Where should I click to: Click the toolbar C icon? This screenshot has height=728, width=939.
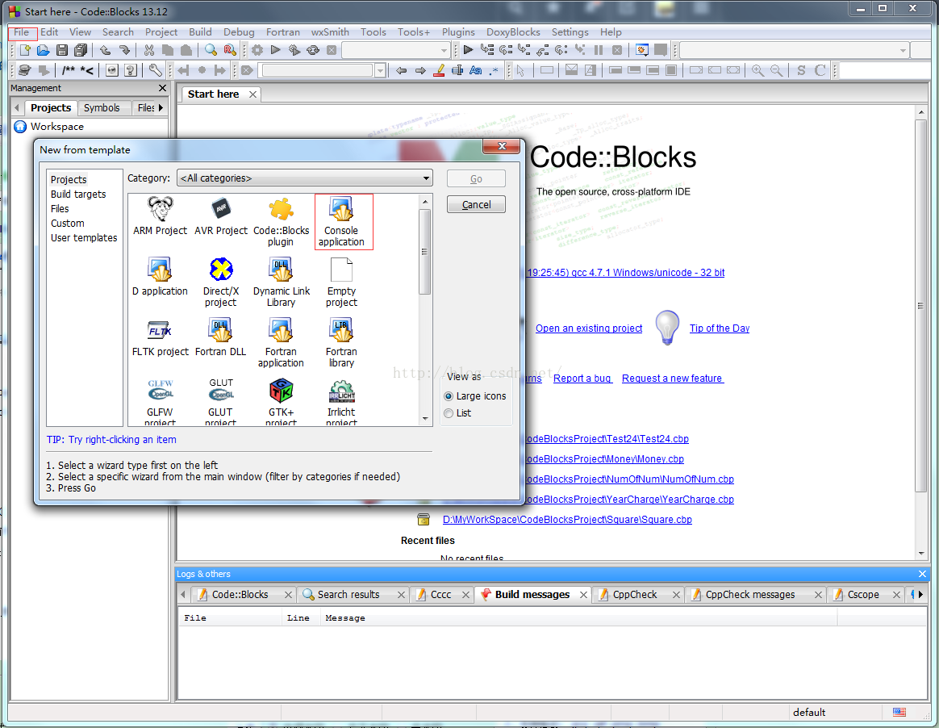tap(820, 71)
